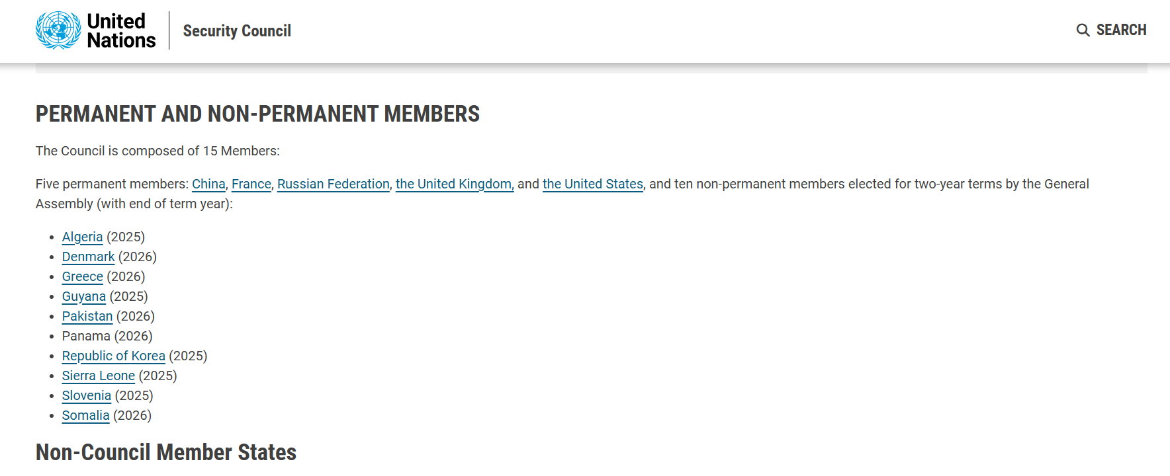The width and height of the screenshot is (1170, 476).
Task: Go to Security Council home title
Action: click(x=237, y=31)
